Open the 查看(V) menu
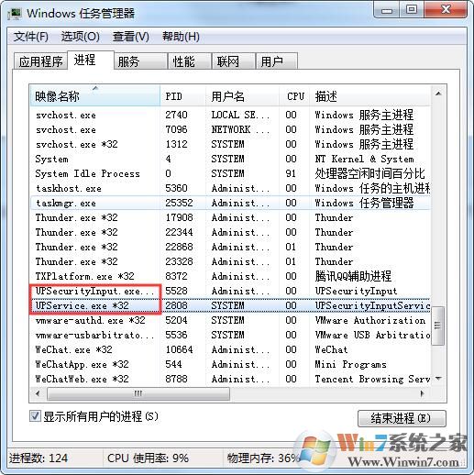The width and height of the screenshot is (474, 475). [131, 37]
